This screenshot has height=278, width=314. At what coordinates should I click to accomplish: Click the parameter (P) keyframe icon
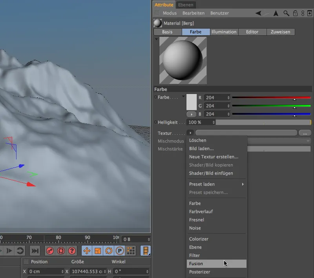(120, 251)
